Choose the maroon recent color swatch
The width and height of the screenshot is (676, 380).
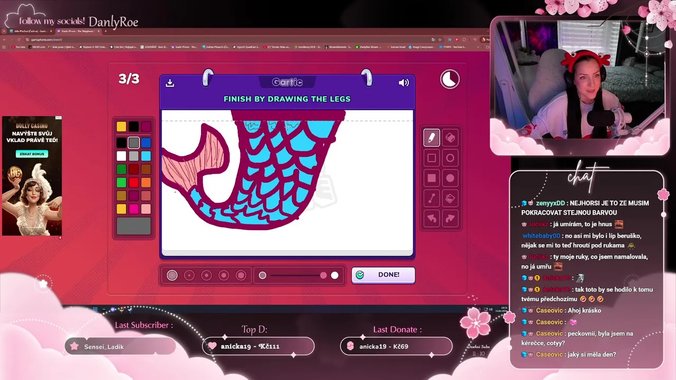pos(146,127)
